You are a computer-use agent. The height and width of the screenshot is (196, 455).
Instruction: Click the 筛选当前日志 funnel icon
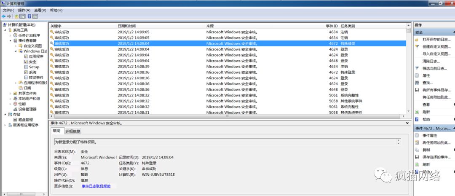417,68
